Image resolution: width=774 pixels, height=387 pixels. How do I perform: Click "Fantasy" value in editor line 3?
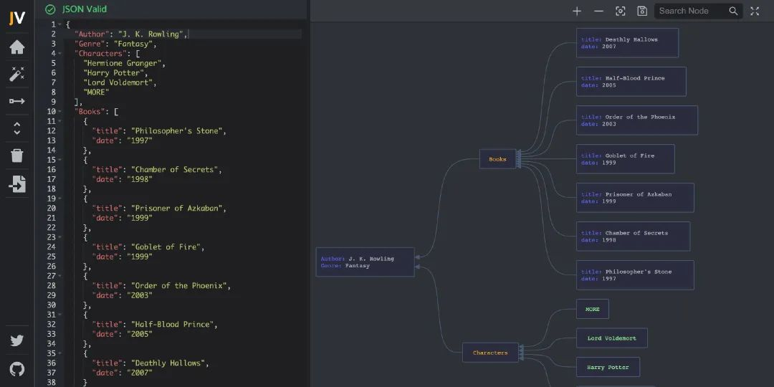(x=133, y=44)
